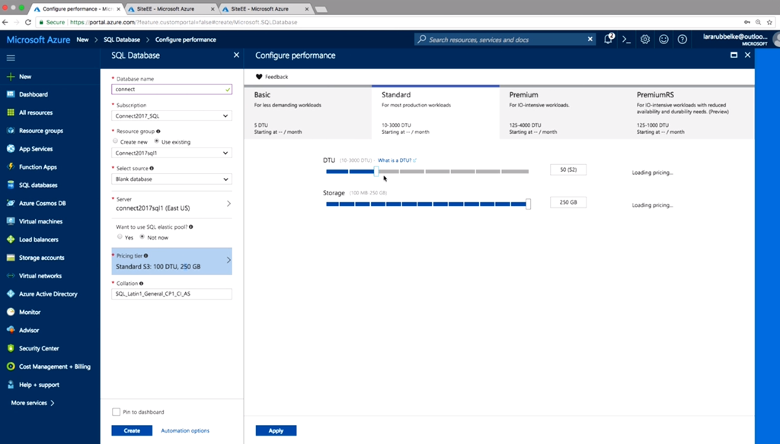Click the DTU slider track

457,172
